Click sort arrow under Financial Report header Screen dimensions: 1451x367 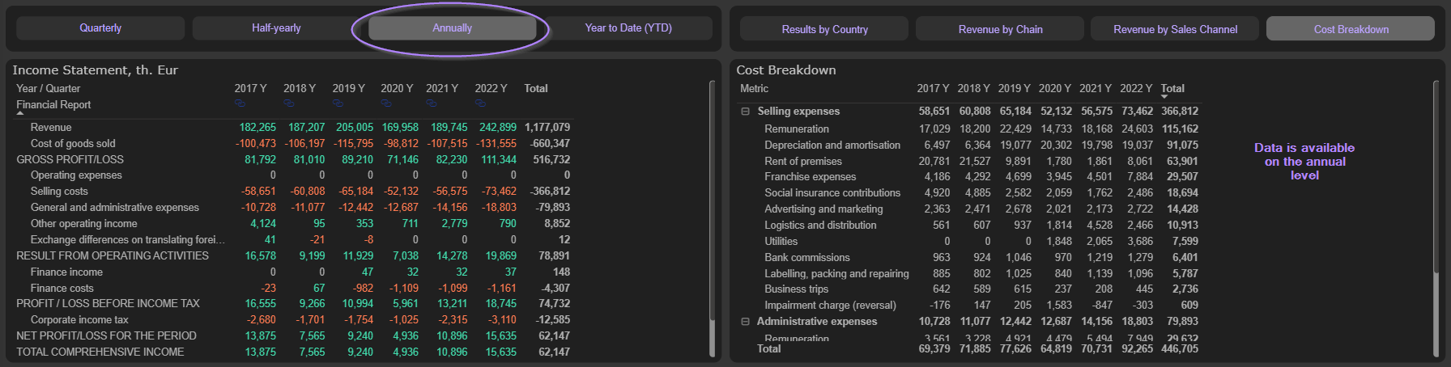pyautogui.click(x=20, y=113)
